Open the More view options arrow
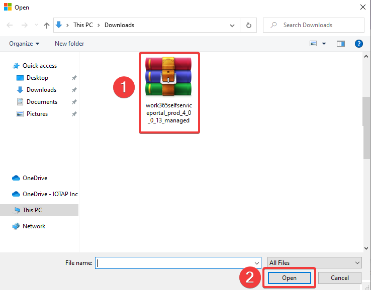This screenshot has height=290, width=371. pyautogui.click(x=324, y=44)
